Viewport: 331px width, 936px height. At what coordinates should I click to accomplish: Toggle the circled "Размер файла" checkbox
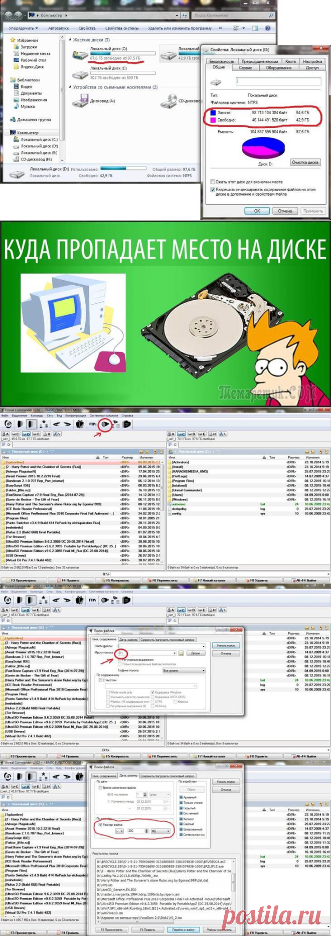[x=101, y=824]
